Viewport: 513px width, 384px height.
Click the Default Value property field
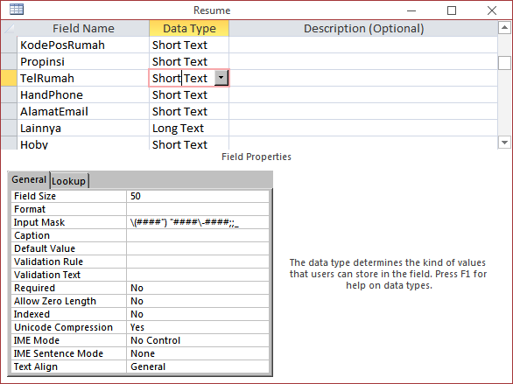[198, 248]
